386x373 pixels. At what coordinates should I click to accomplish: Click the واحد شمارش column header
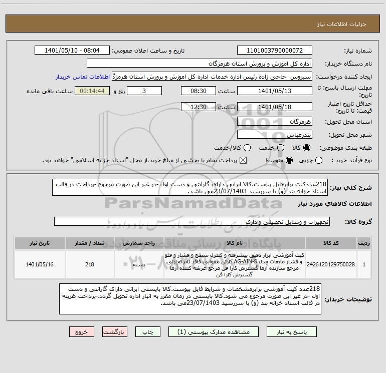pos(139,243)
